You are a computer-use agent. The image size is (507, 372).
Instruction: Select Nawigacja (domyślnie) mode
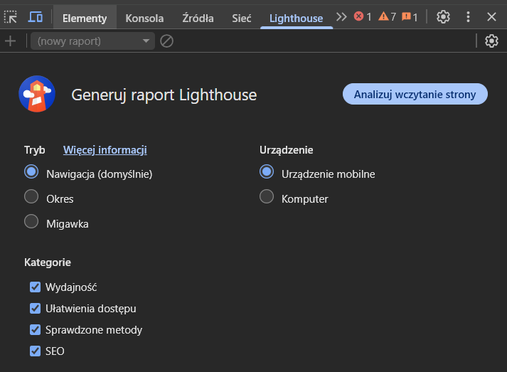(31, 171)
